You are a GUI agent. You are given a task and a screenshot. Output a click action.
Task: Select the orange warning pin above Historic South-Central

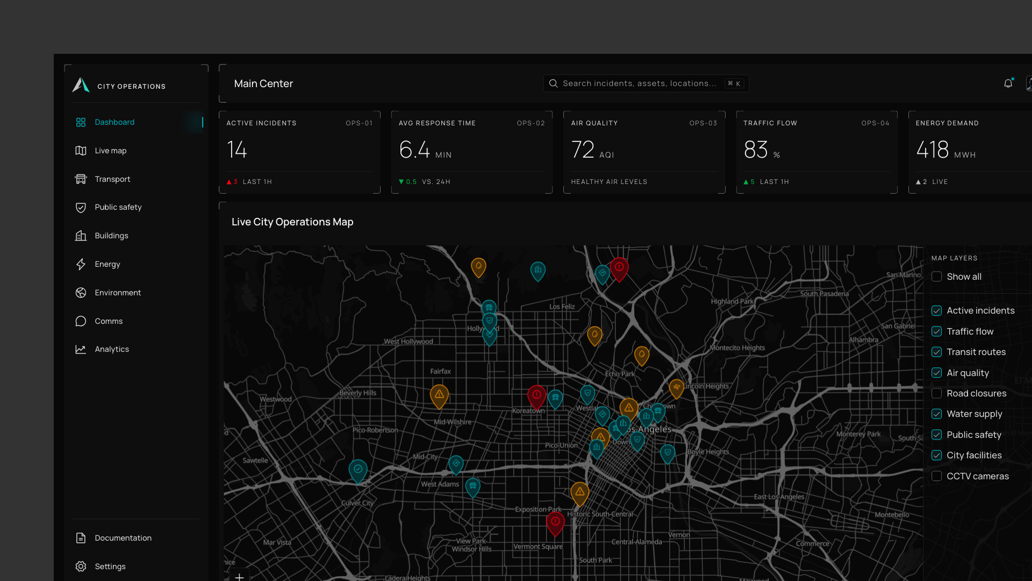(579, 494)
